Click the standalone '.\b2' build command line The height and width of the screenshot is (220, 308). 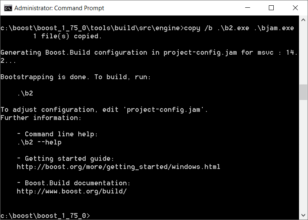(x=25, y=93)
